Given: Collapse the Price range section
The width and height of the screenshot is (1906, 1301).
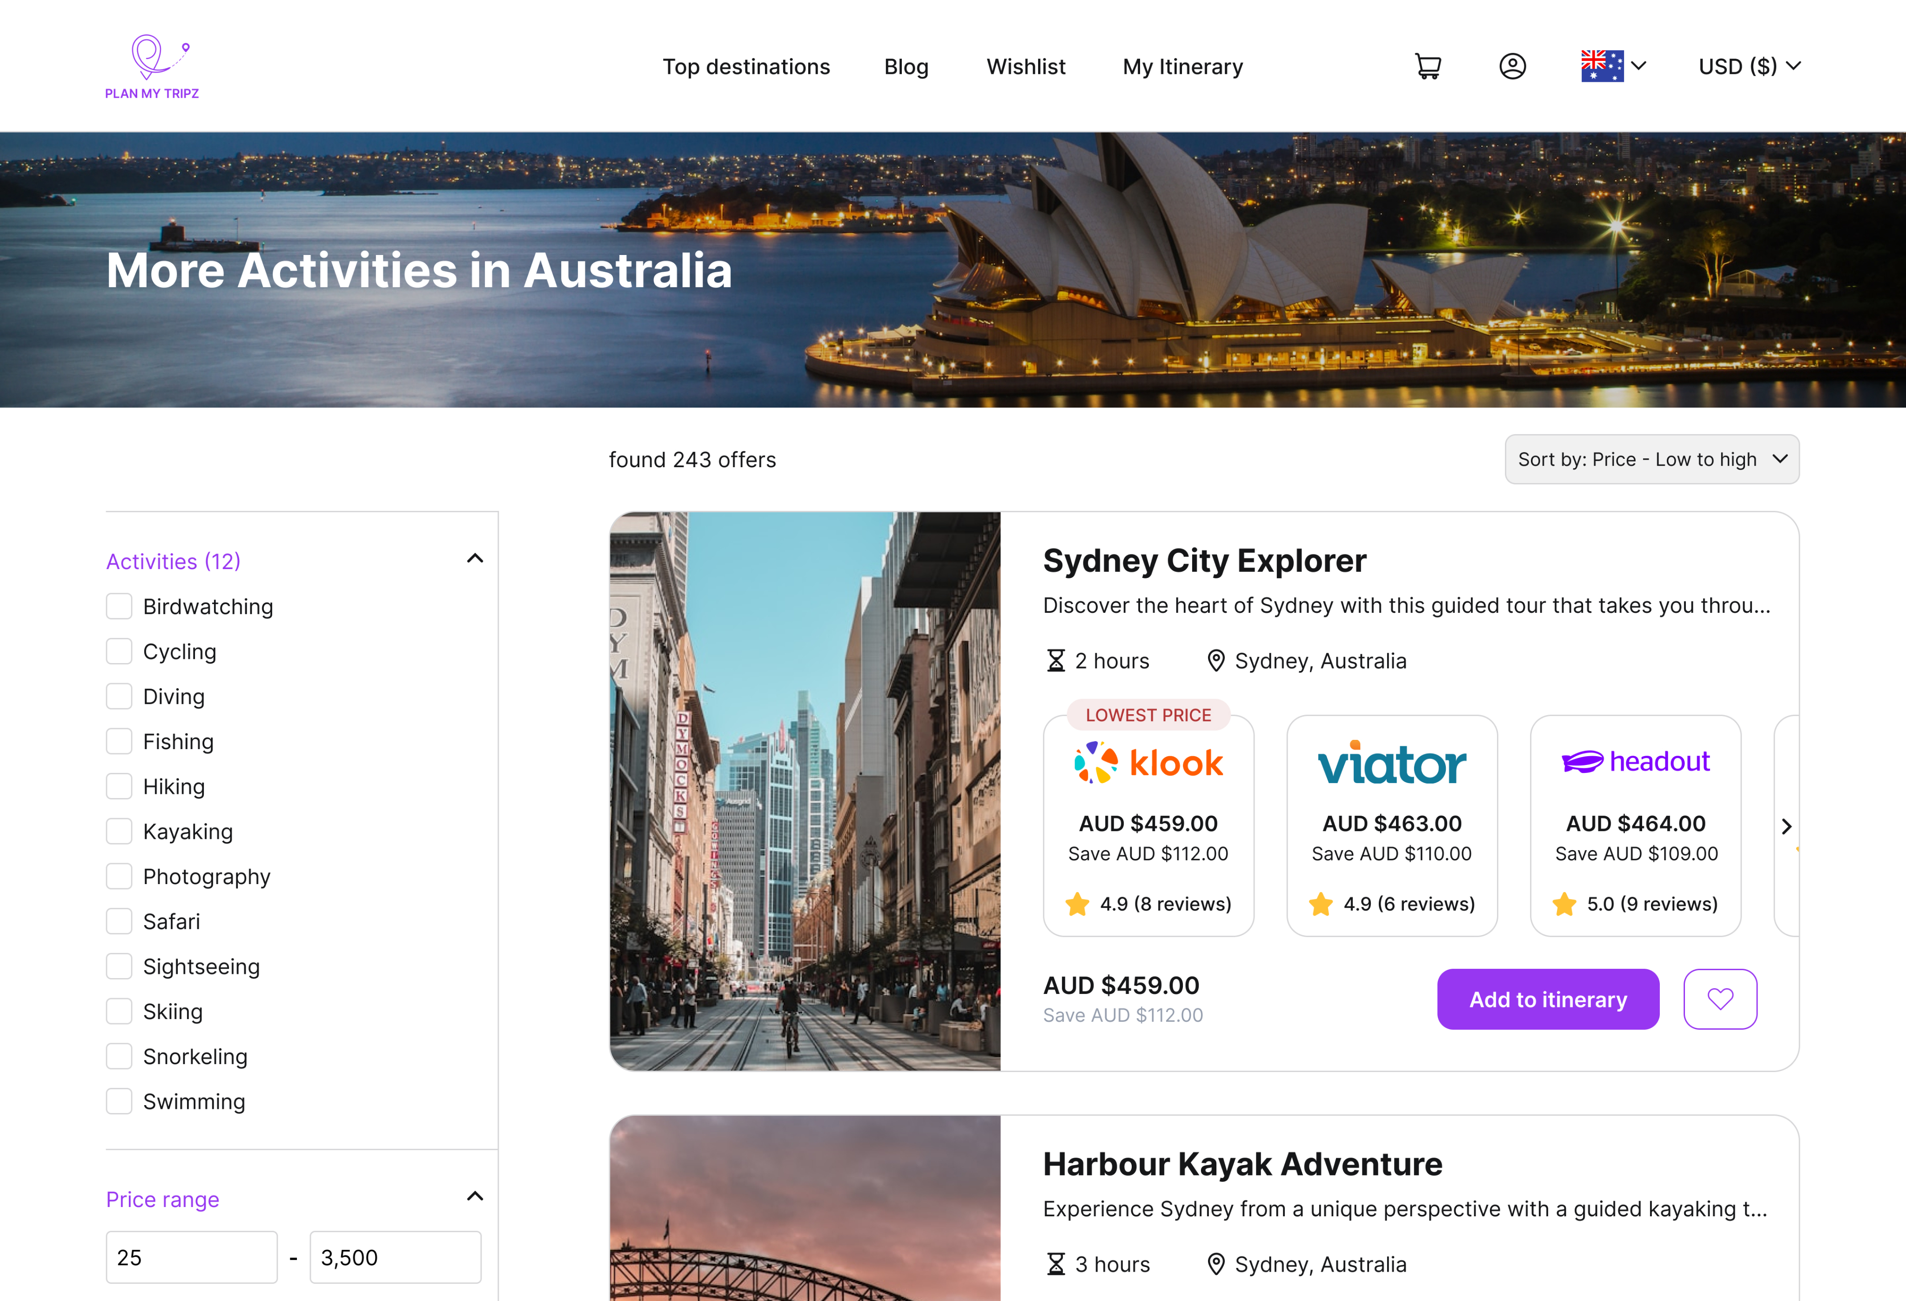Looking at the screenshot, I should click(x=475, y=1197).
